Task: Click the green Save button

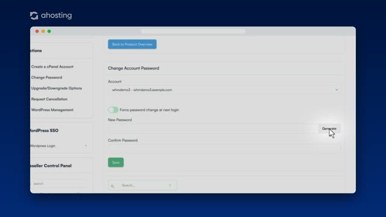Action: [x=116, y=162]
